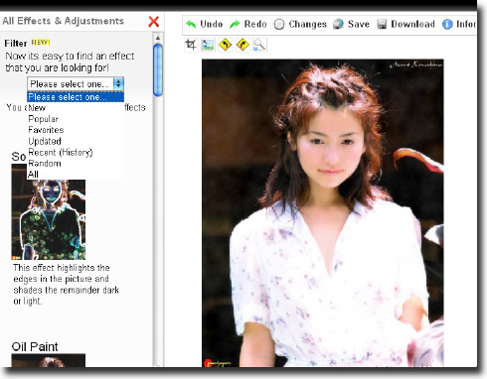Choose 'Favorites' from the filter list
This screenshot has width=487, height=379.
[46, 130]
